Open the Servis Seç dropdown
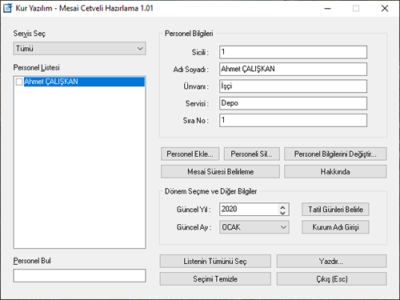The image size is (400, 300). 79,49
